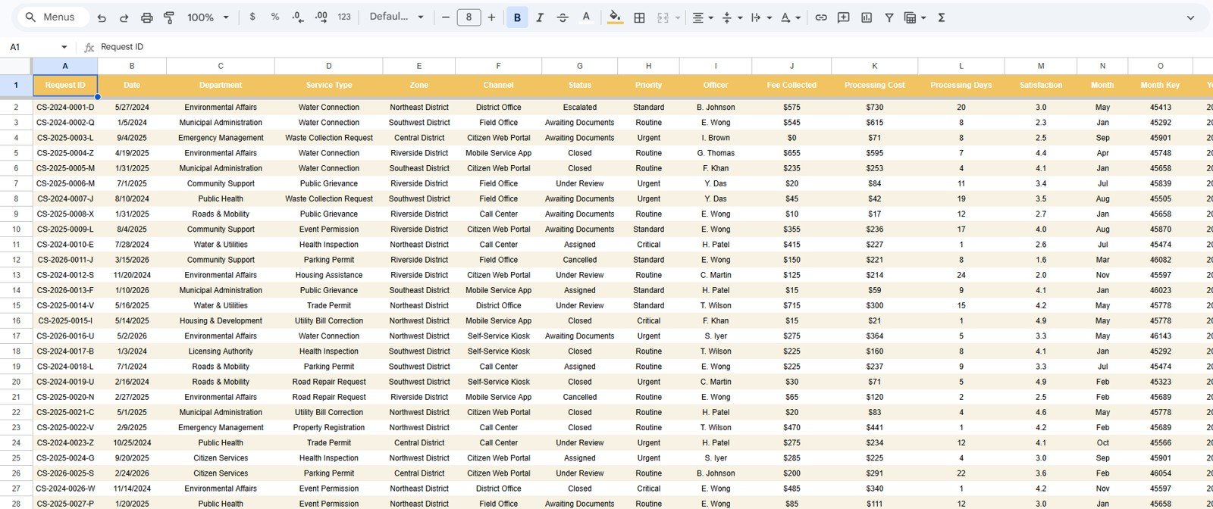Insert a chart
The width and height of the screenshot is (1213, 509).
(867, 17)
